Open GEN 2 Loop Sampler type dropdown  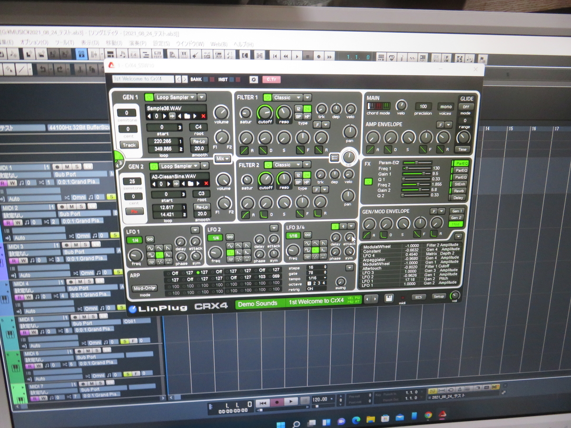pos(180,166)
